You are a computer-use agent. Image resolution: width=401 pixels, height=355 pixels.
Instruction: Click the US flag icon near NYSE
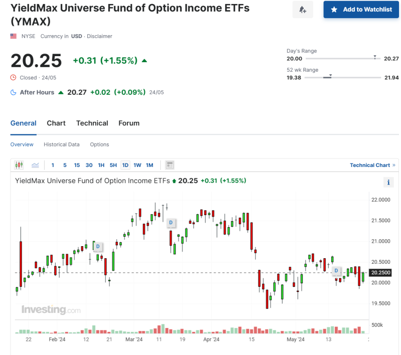coord(13,36)
